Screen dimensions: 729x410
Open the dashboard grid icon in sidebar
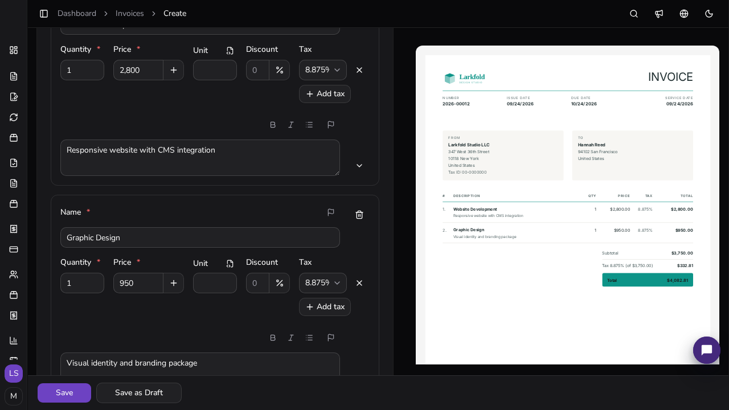[x=14, y=50]
